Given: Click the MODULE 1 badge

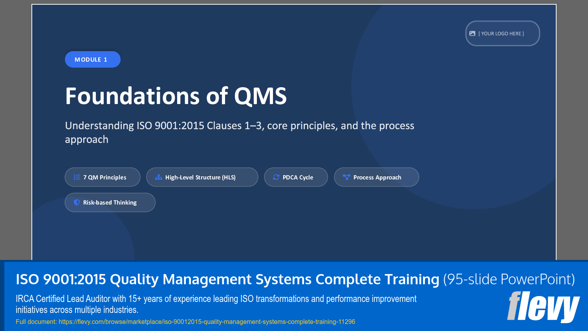Looking at the screenshot, I should coord(93,59).
